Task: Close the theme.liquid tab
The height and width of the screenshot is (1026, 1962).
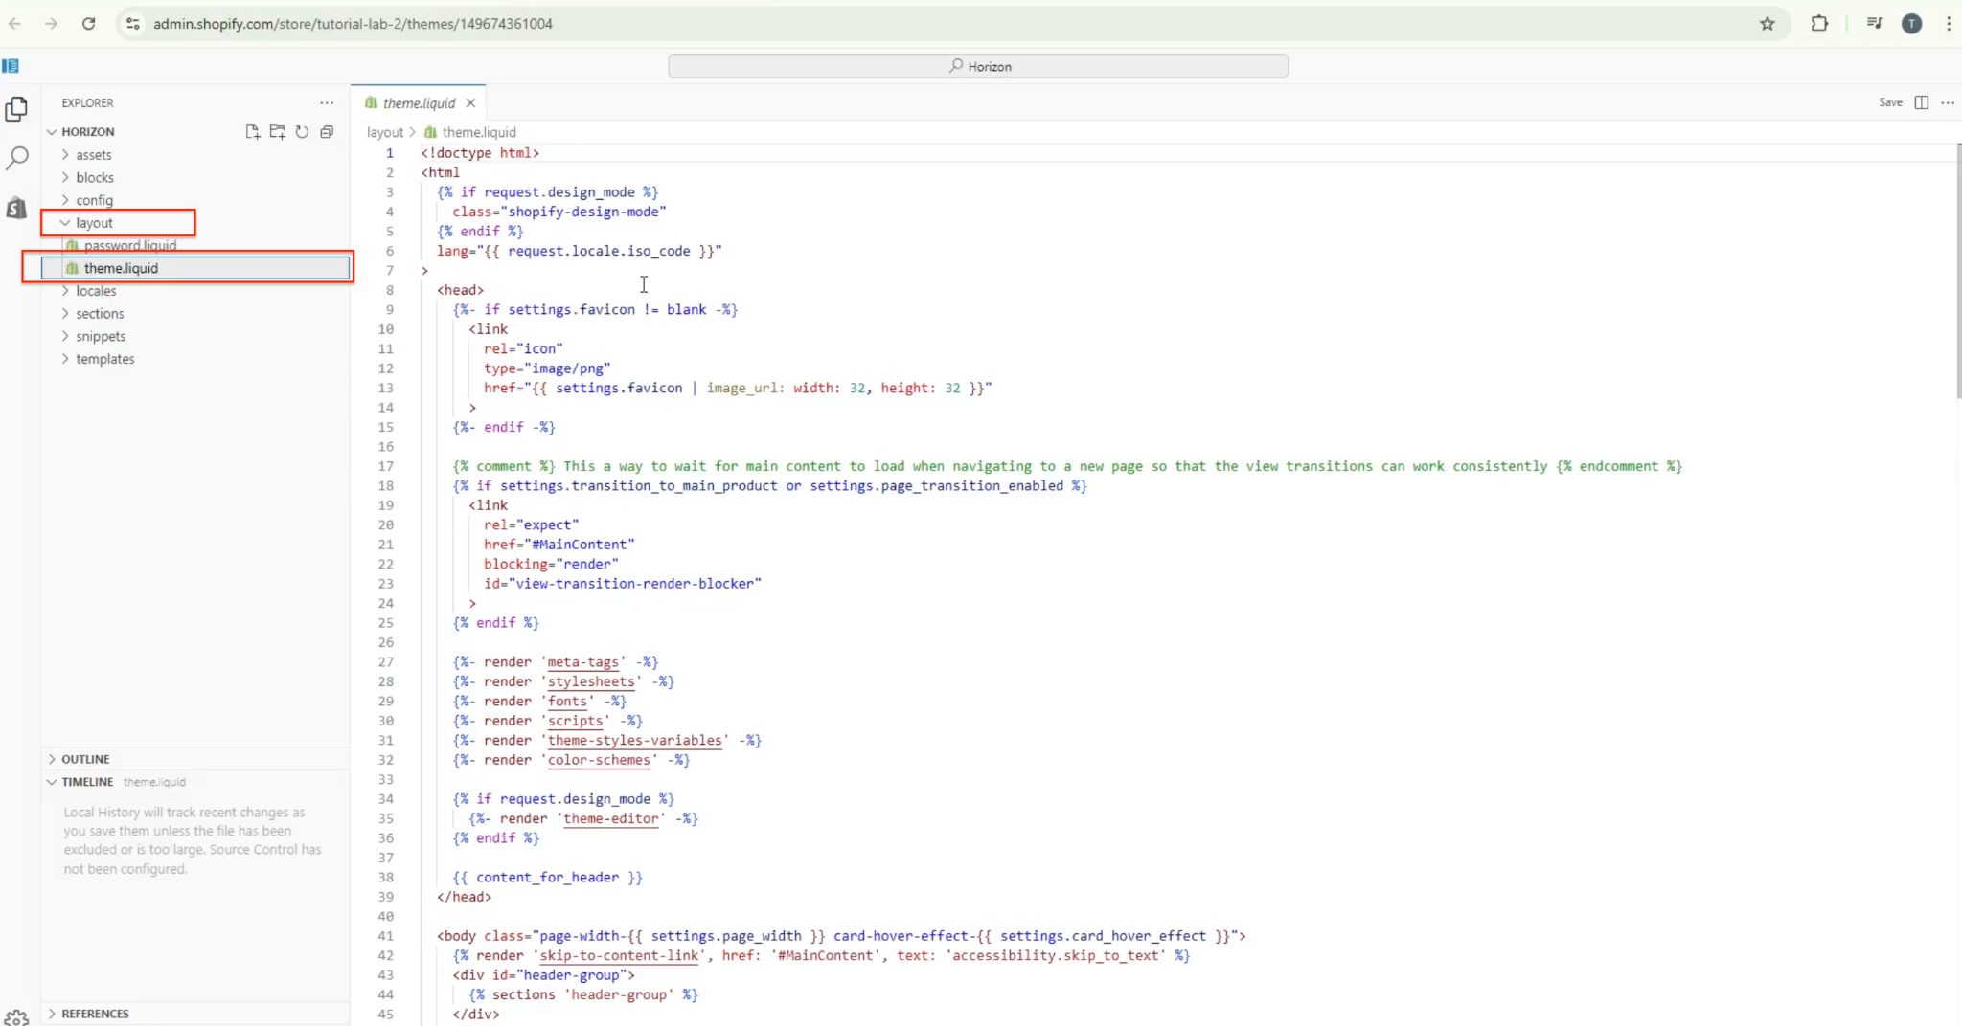Action: [x=470, y=103]
